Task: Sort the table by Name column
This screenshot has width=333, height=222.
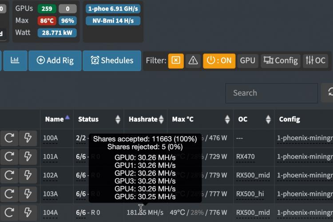Action: tap(57, 119)
